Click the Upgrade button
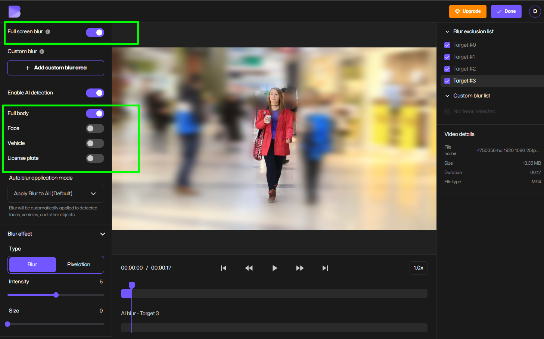 tap(467, 11)
